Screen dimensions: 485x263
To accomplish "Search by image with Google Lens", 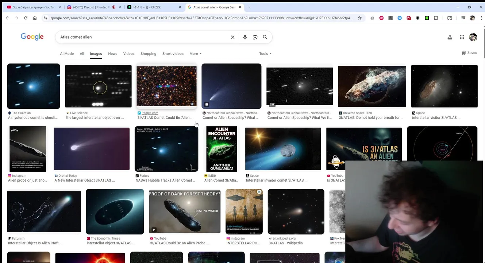I will 255,37.
